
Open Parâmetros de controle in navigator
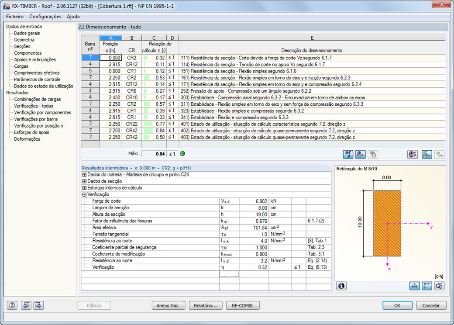[37, 80]
